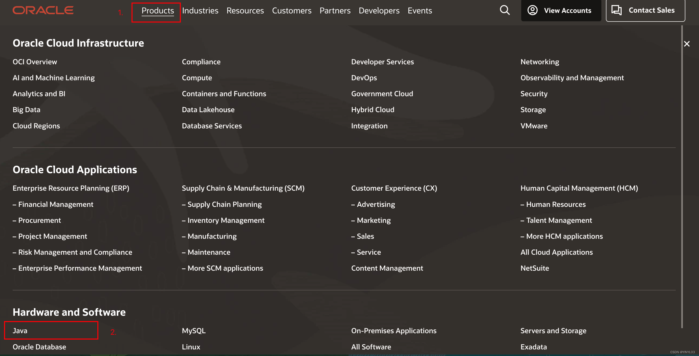The height and width of the screenshot is (356, 699).
Task: Open Enterprise Resource Planning (ERP) link
Action: (71, 188)
